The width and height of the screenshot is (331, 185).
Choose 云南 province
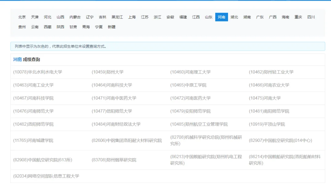pos(35,27)
